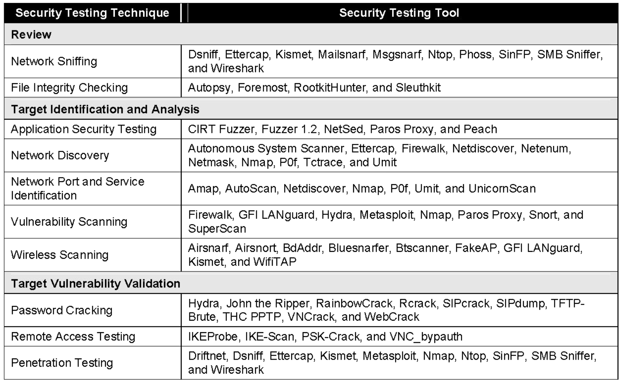Click the Security Testing Tool column header

point(399,13)
